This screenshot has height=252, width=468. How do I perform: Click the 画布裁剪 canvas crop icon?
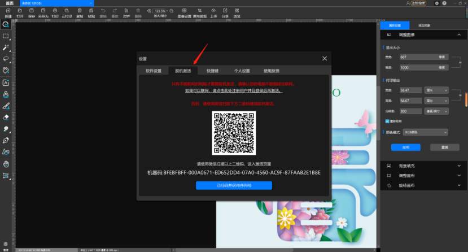(200, 11)
